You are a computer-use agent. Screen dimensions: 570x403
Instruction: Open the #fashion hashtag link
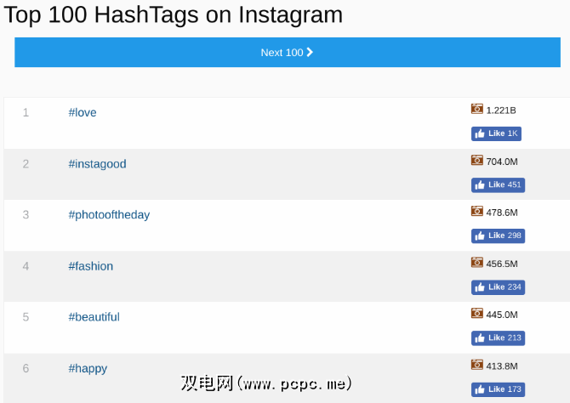tap(91, 266)
